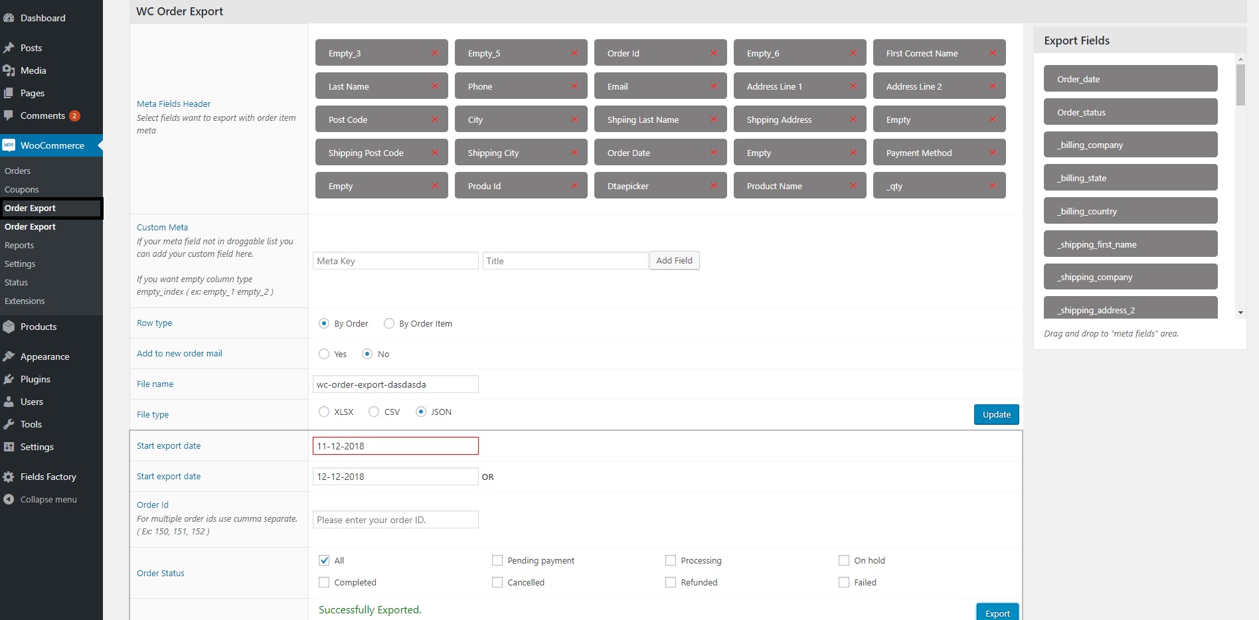The height and width of the screenshot is (620, 1259).
Task: Remove the Produ Id field
Action: (x=574, y=186)
